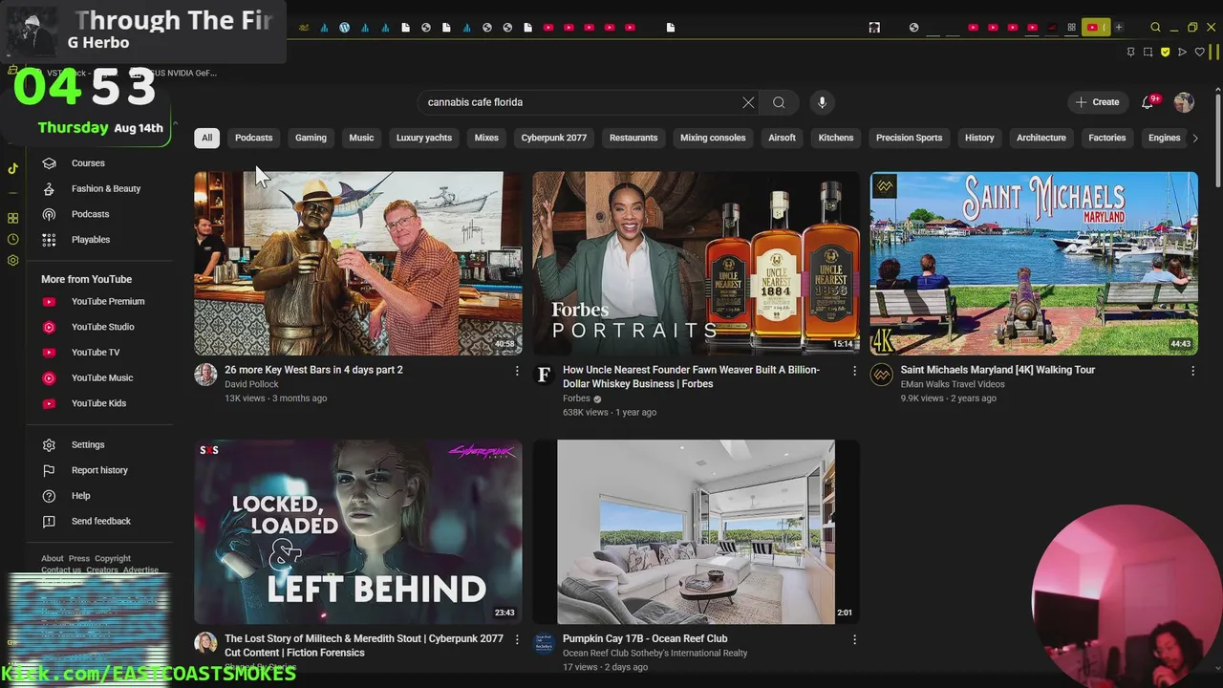The width and height of the screenshot is (1223, 688).
Task: Open the new tab plus button
Action: (x=1119, y=28)
